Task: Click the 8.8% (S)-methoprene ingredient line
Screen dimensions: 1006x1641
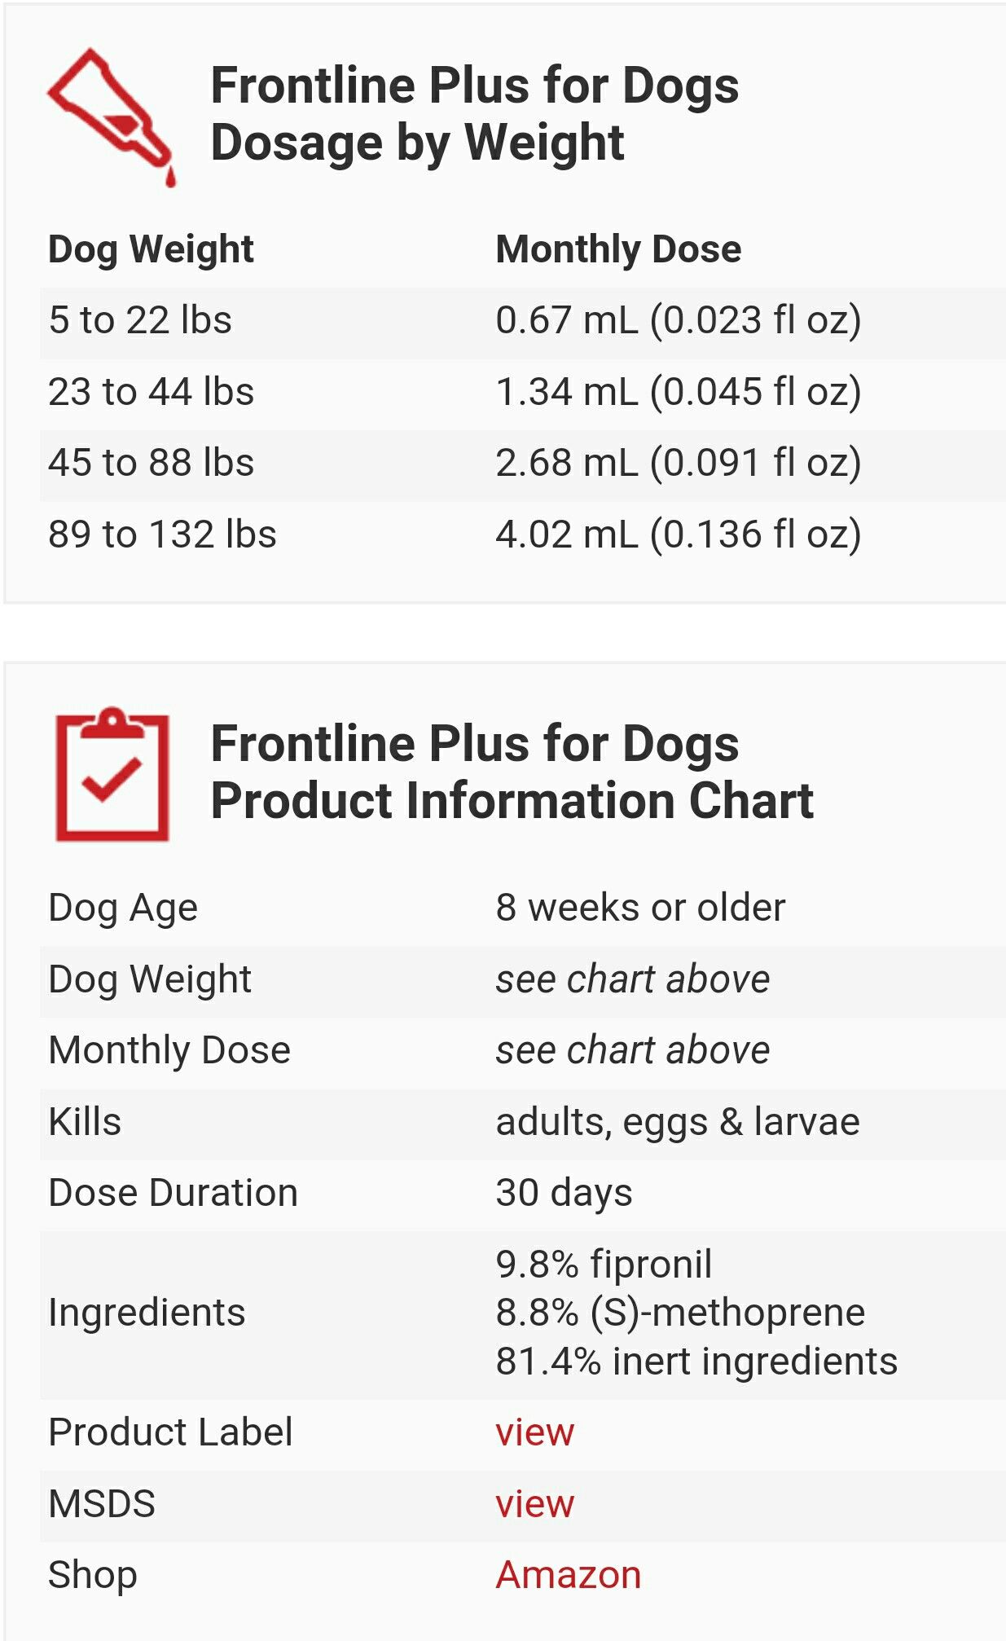Action: click(x=680, y=1312)
